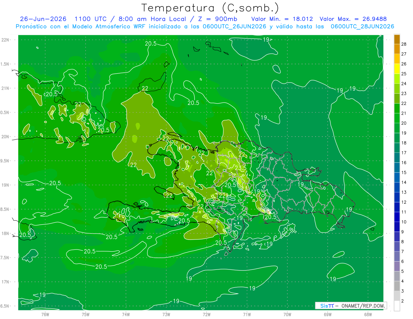Click the colorbar label "18"
This screenshot has height=319, width=413.
coord(404,143)
